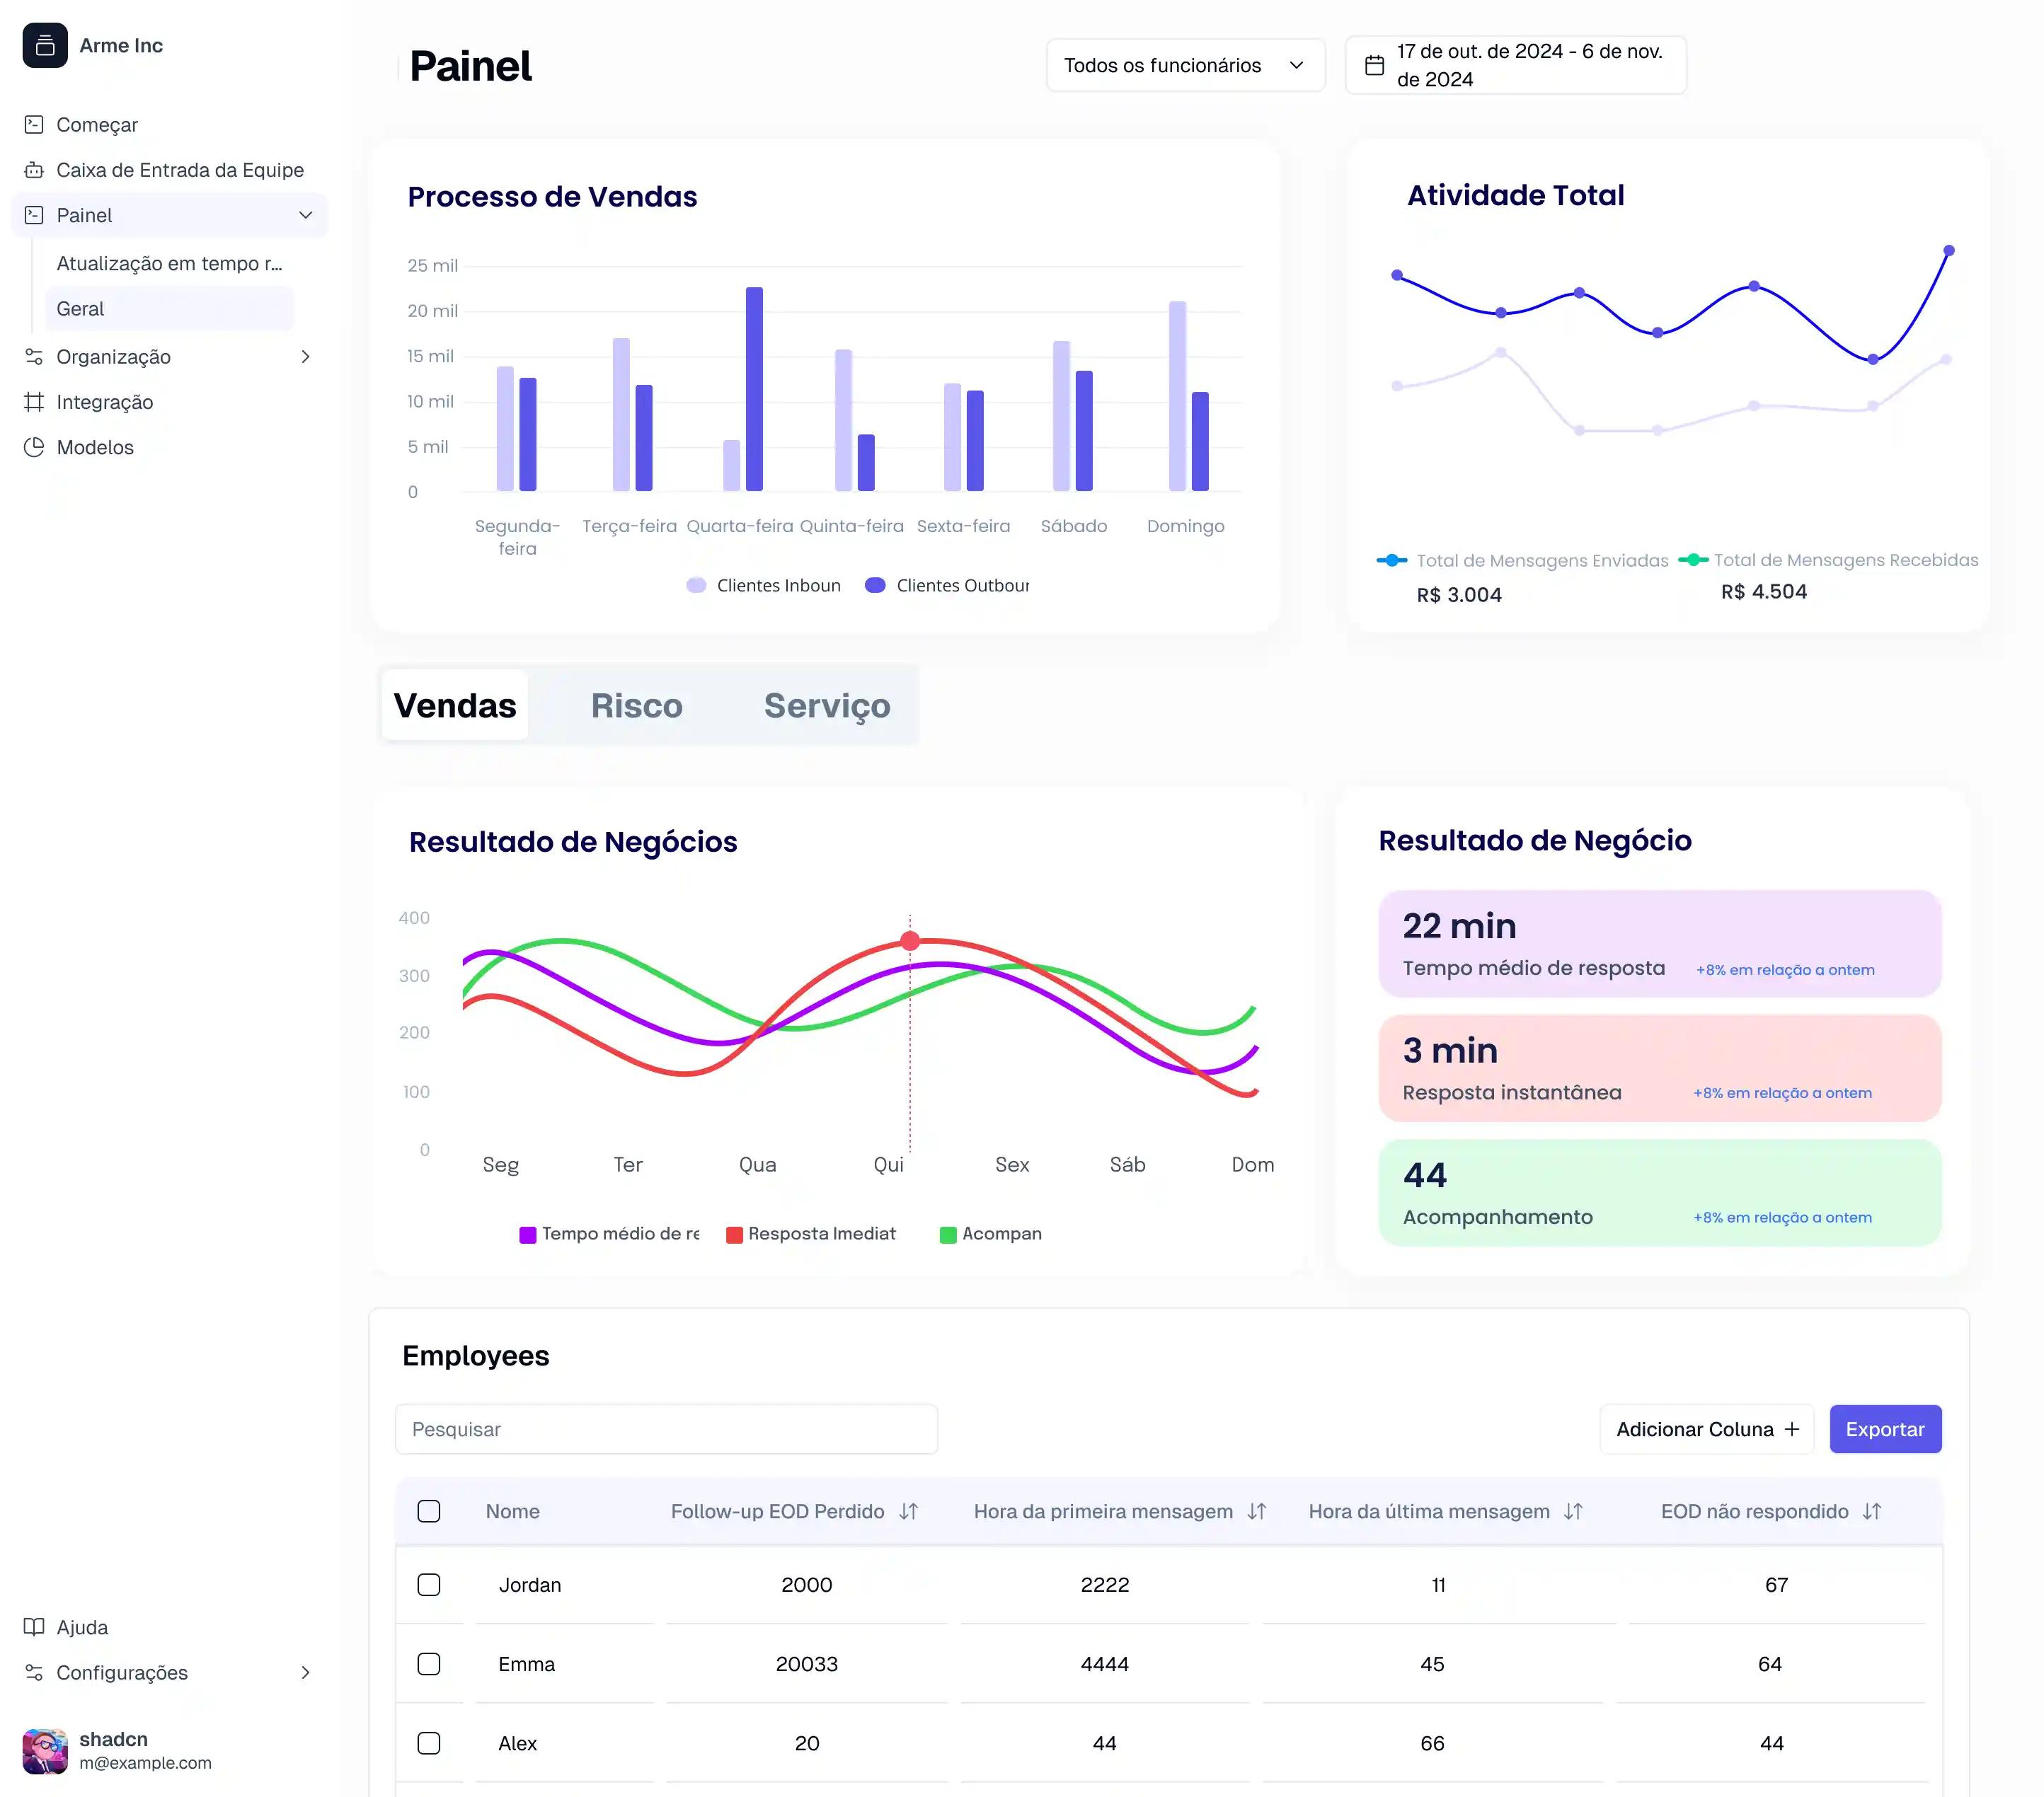The width and height of the screenshot is (2044, 1797).
Task: Open Atualização em tempo real sidebar link
Action: 169,263
